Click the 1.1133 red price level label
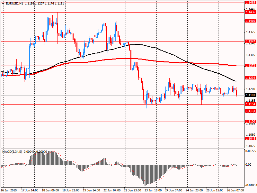257x193 pixels. (251, 111)
